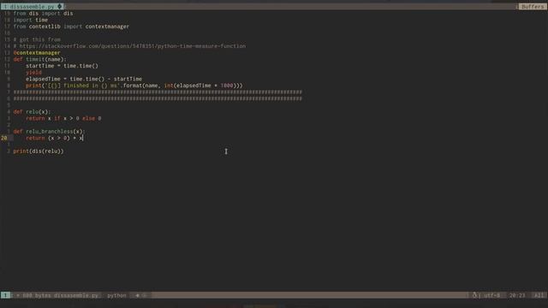Image resolution: width=548 pixels, height=308 pixels.
Task: Select the dissasemble.py buffer tab
Action: [x=32, y=7]
